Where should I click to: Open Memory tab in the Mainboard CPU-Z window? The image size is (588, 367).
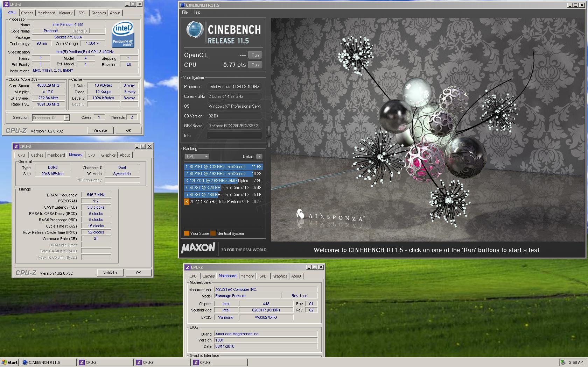tap(247, 276)
